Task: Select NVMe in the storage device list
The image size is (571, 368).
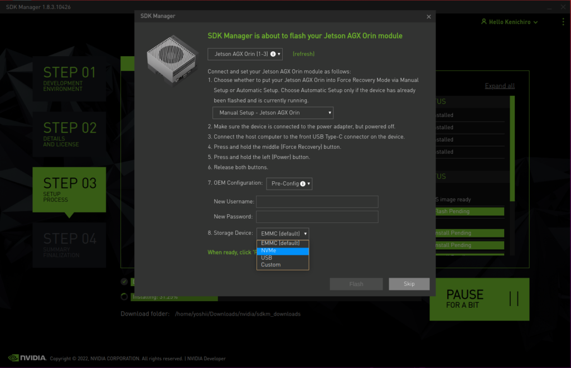Action: click(x=283, y=251)
